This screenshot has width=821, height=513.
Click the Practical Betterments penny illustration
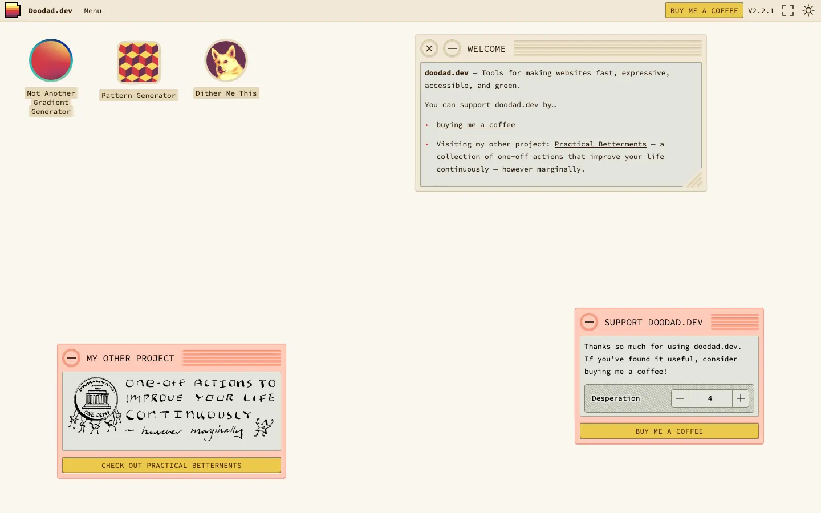(x=172, y=411)
